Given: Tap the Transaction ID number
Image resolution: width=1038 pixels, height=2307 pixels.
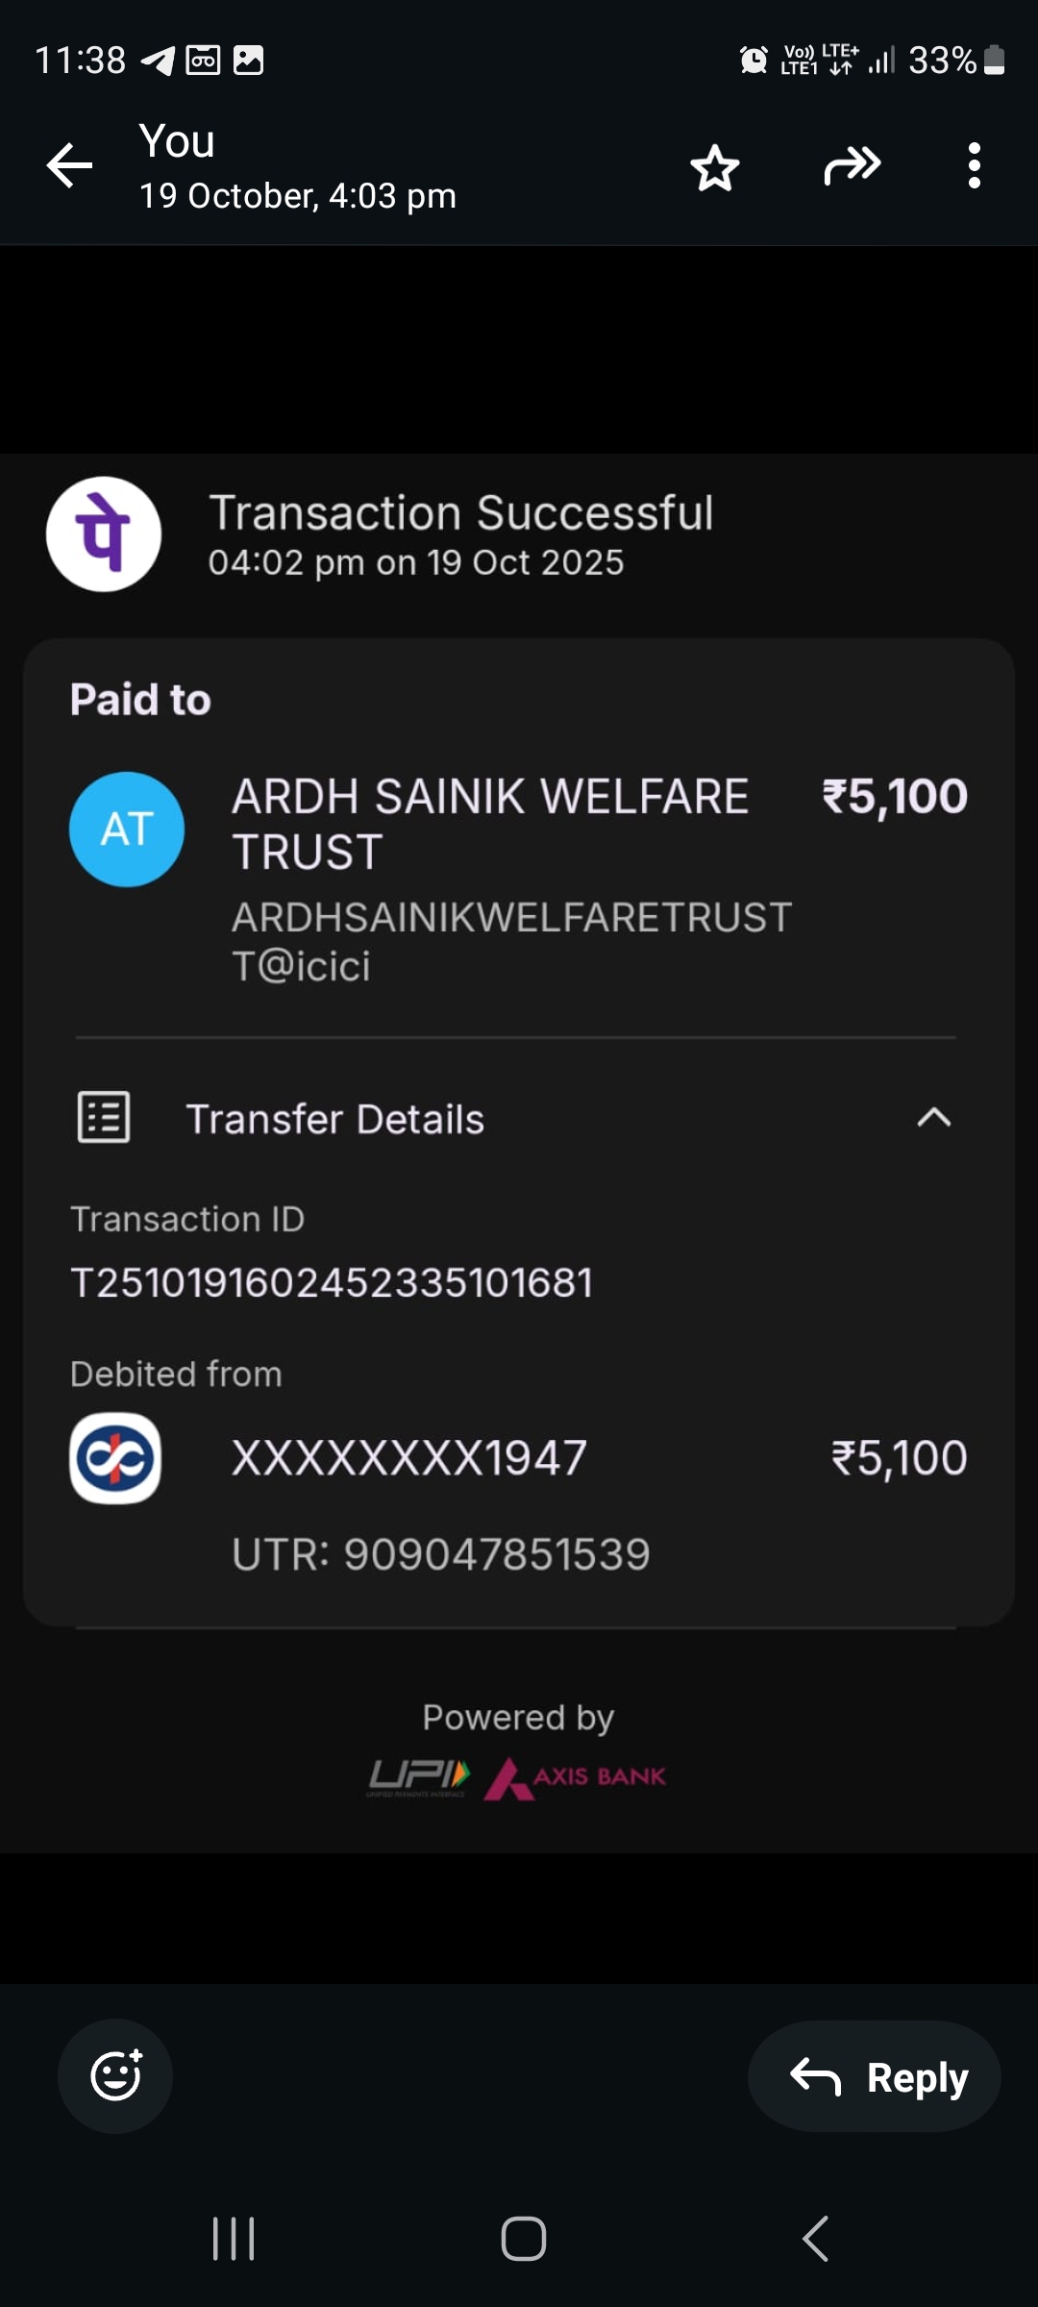Looking at the screenshot, I should [x=332, y=1283].
